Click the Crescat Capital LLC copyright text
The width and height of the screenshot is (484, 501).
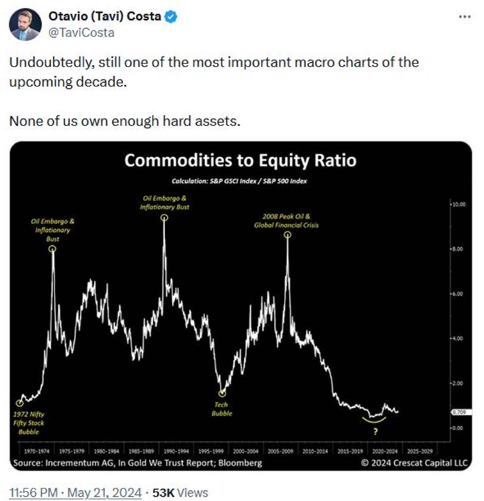pos(414,462)
